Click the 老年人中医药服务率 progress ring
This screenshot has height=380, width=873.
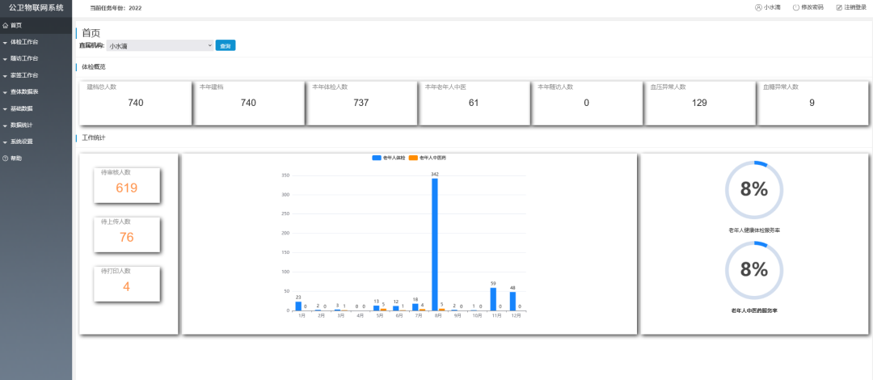[754, 270]
